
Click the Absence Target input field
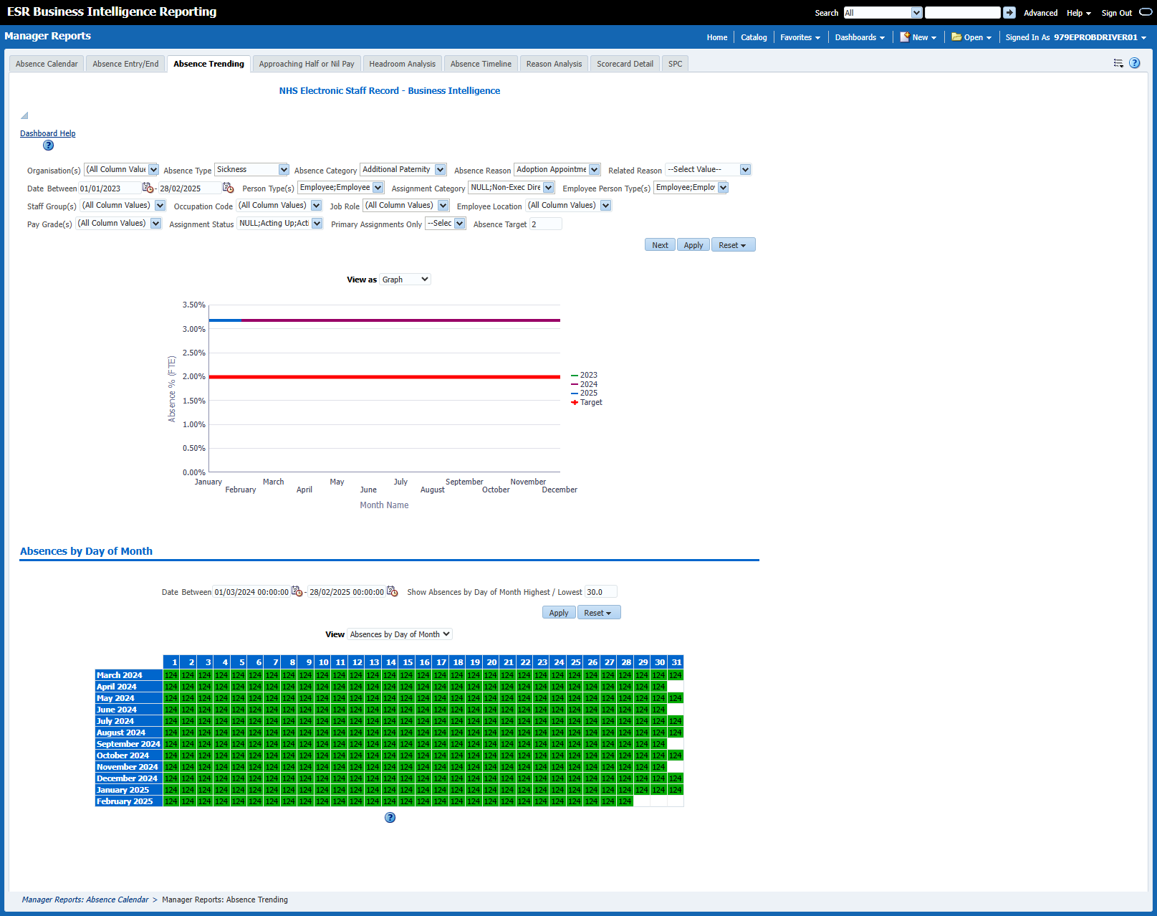tap(545, 224)
